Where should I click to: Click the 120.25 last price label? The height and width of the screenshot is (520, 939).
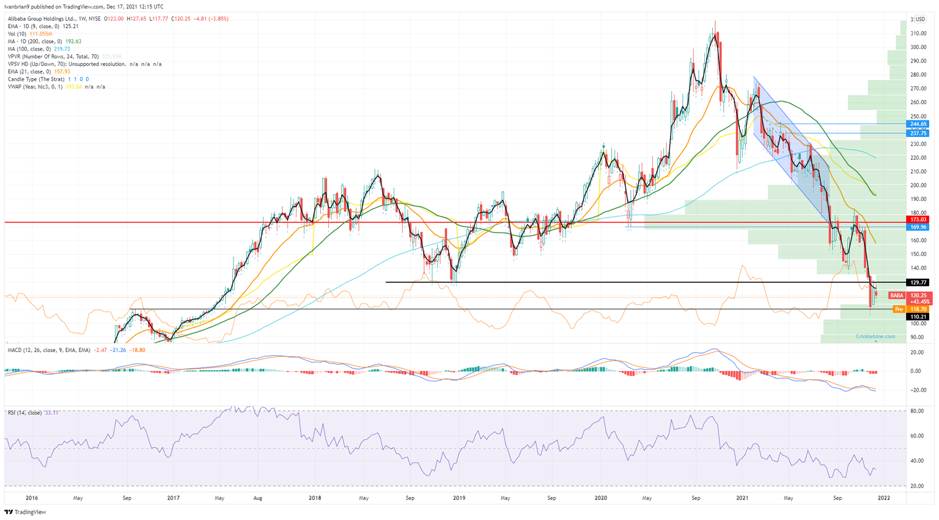pos(919,295)
